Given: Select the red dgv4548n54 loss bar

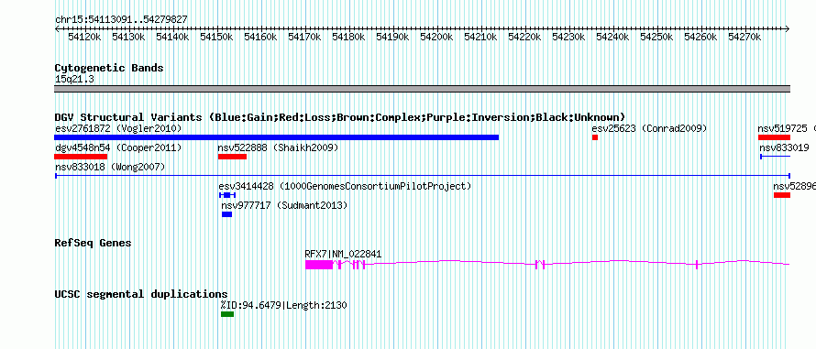Looking at the screenshot, I should (x=81, y=157).
